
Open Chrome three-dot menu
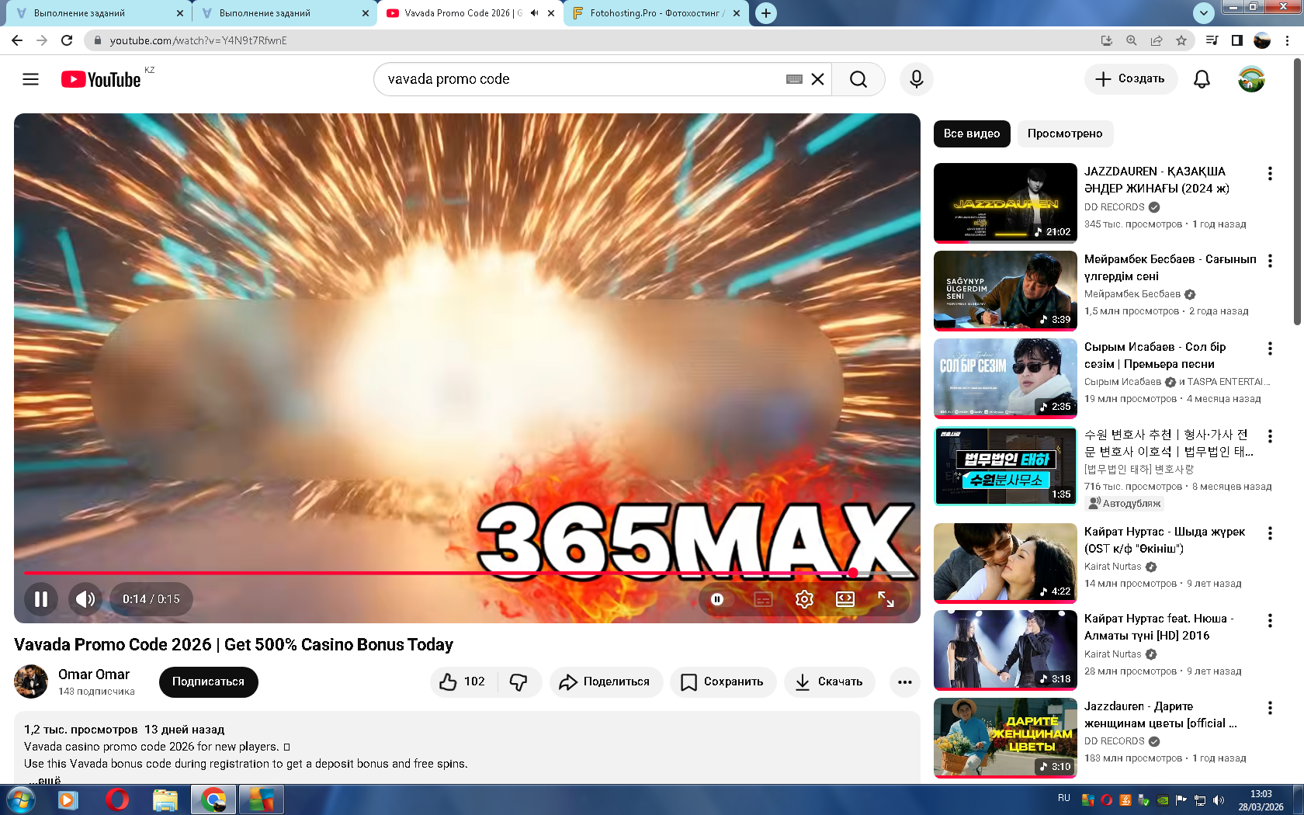point(1288,40)
